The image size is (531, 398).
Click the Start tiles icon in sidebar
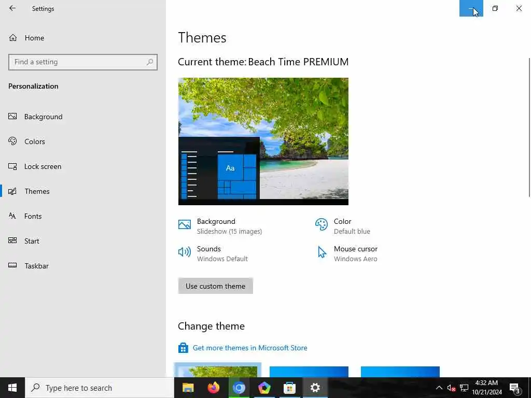(x=12, y=240)
